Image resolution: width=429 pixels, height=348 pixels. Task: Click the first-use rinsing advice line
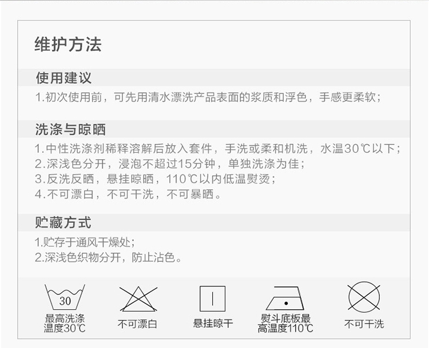click(208, 97)
